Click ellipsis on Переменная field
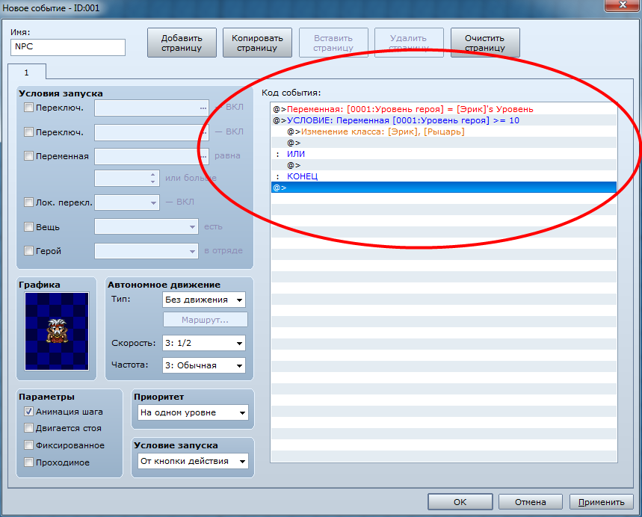The width and height of the screenshot is (642, 517). pos(203,156)
